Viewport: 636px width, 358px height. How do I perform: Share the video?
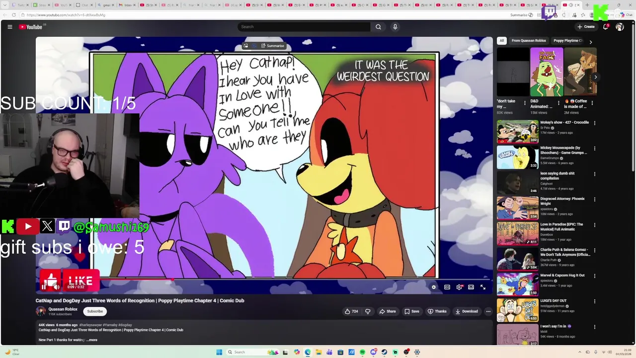(388, 311)
